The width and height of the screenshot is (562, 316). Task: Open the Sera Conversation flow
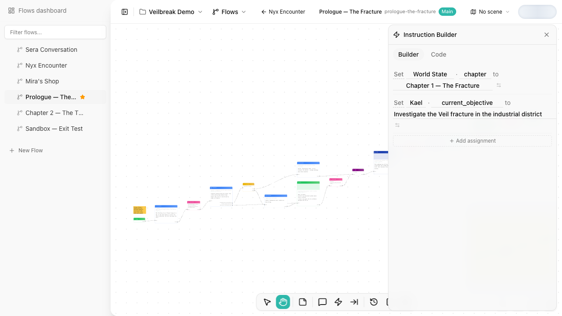tap(55, 50)
